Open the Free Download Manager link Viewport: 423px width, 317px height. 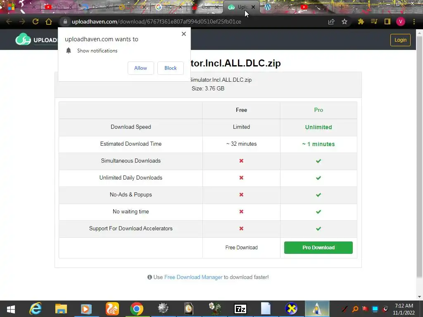[193, 277]
